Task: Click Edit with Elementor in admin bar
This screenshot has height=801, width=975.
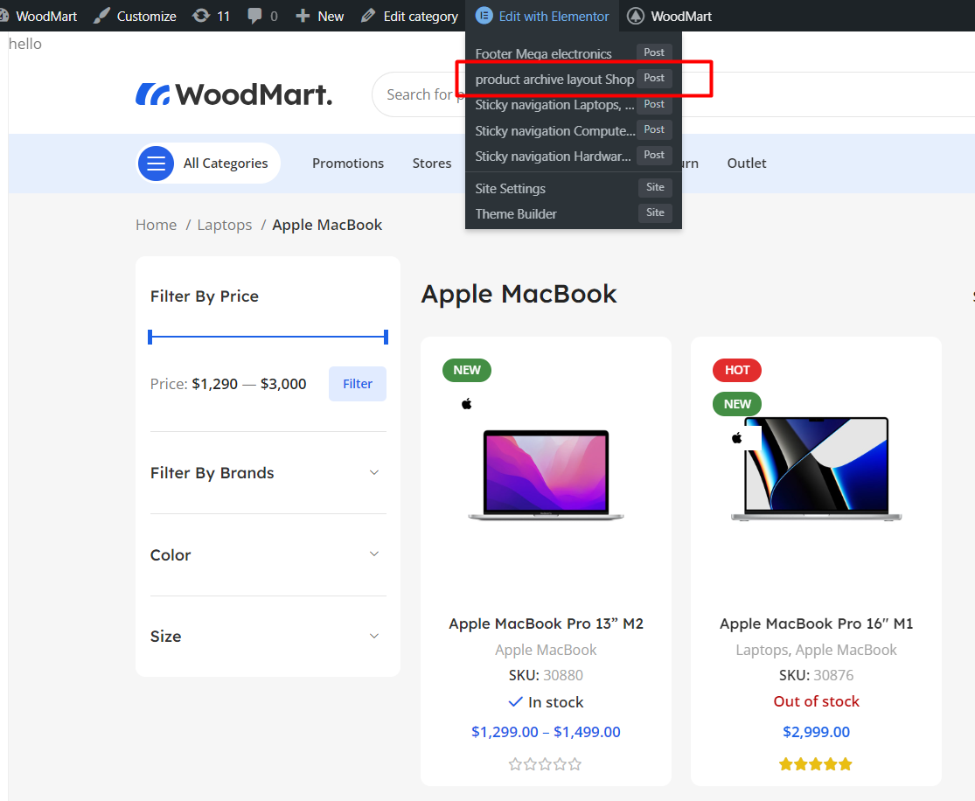Action: coord(542,16)
